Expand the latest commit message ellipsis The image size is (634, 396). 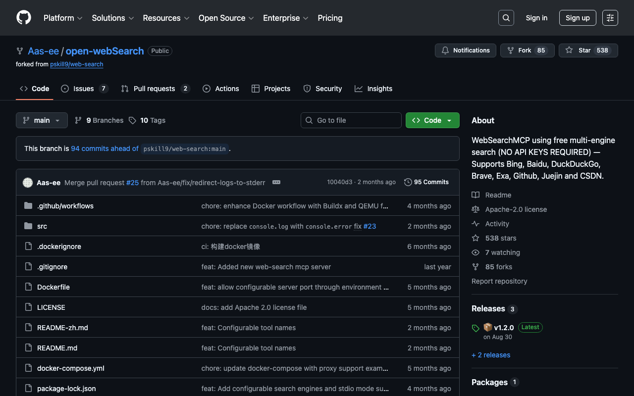point(276,182)
